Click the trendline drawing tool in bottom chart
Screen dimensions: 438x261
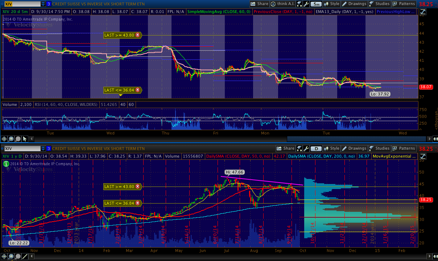tap(25, 256)
